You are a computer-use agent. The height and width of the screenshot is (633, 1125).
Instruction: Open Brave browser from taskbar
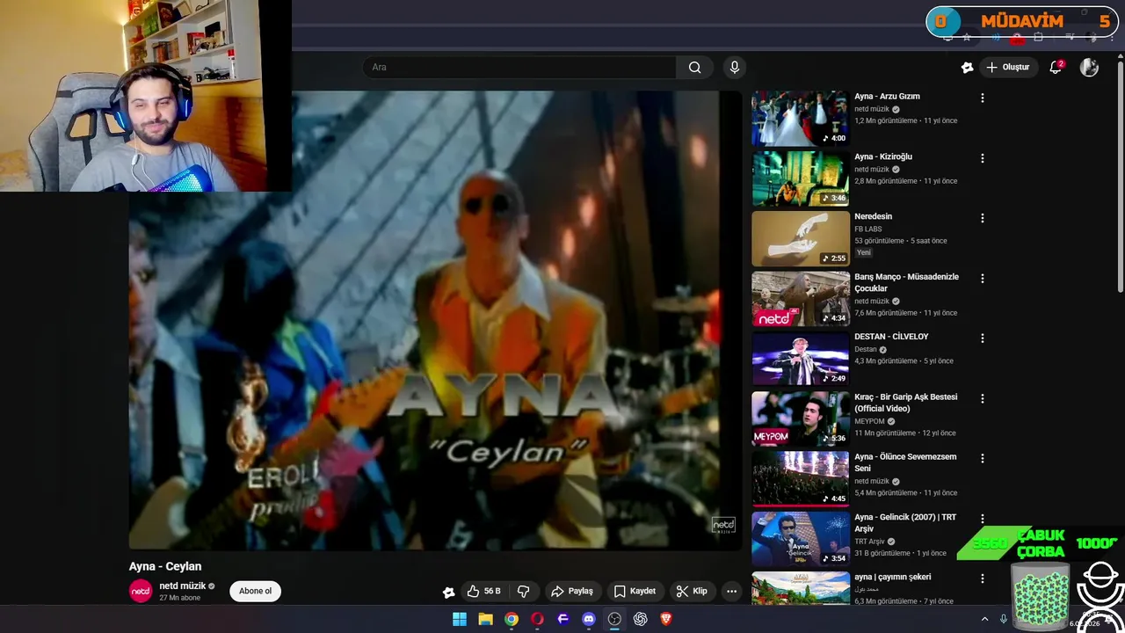point(666,619)
